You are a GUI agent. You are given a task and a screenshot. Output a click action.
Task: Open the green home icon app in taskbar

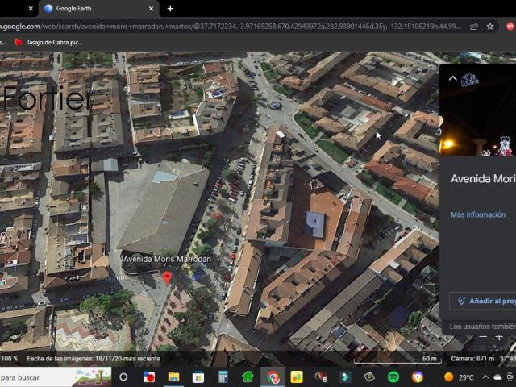point(248,377)
